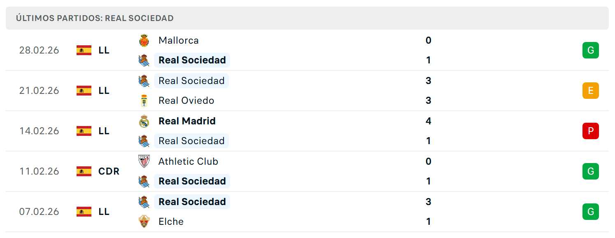Viewport: 615px width, 238px height.
Task: Click Spain flag in 14.02.26 row
Action: pos(84,131)
